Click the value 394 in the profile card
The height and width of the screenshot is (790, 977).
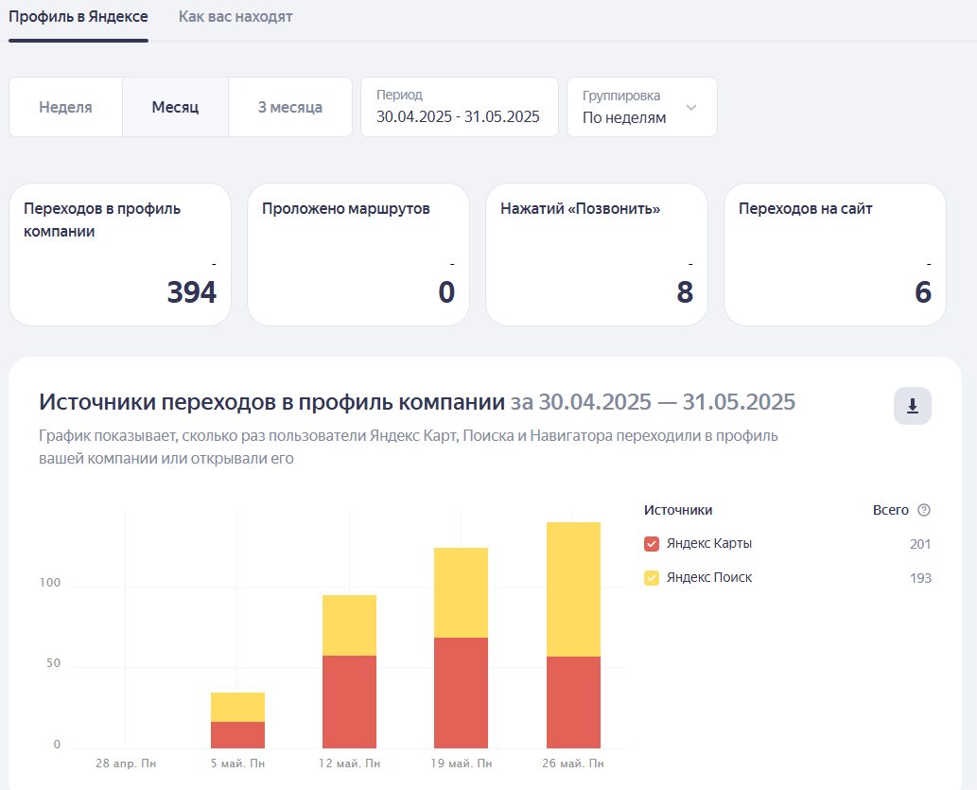point(192,291)
